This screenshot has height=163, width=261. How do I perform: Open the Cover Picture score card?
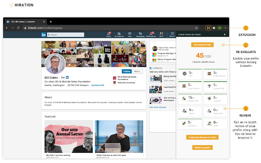click(x=190, y=87)
